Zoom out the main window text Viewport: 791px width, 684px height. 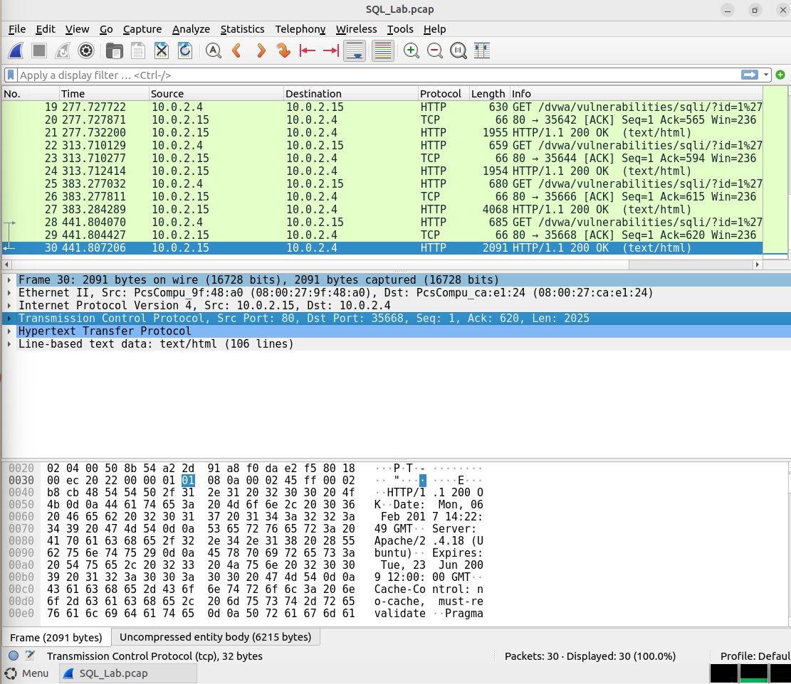(435, 51)
